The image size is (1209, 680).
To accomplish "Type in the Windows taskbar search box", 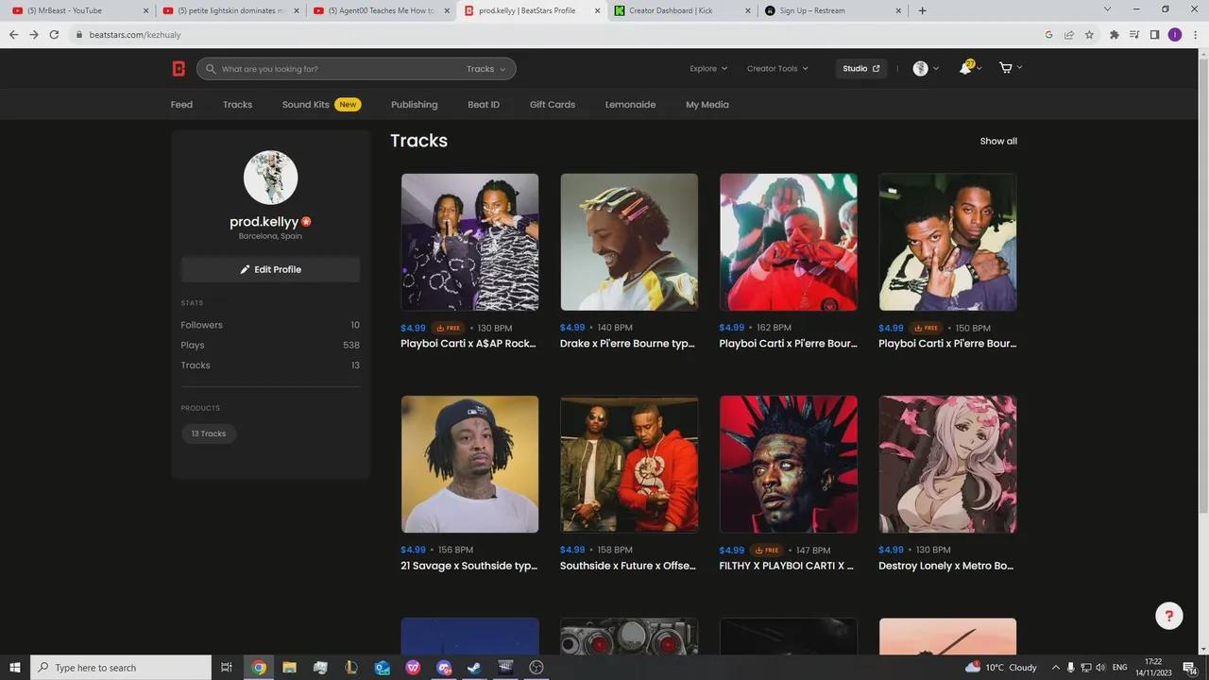I will 121,668.
